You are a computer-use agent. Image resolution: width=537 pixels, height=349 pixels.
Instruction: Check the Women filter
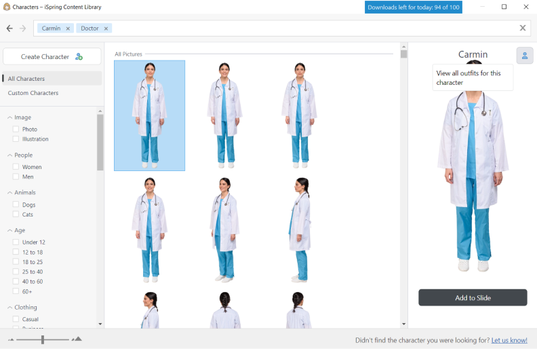point(16,166)
